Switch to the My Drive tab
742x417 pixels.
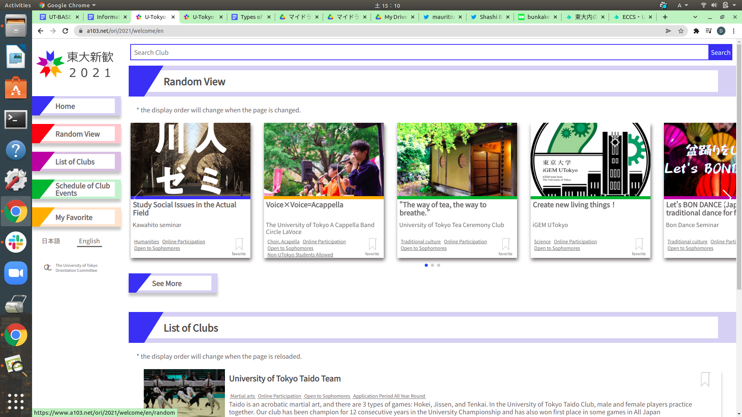(395, 17)
